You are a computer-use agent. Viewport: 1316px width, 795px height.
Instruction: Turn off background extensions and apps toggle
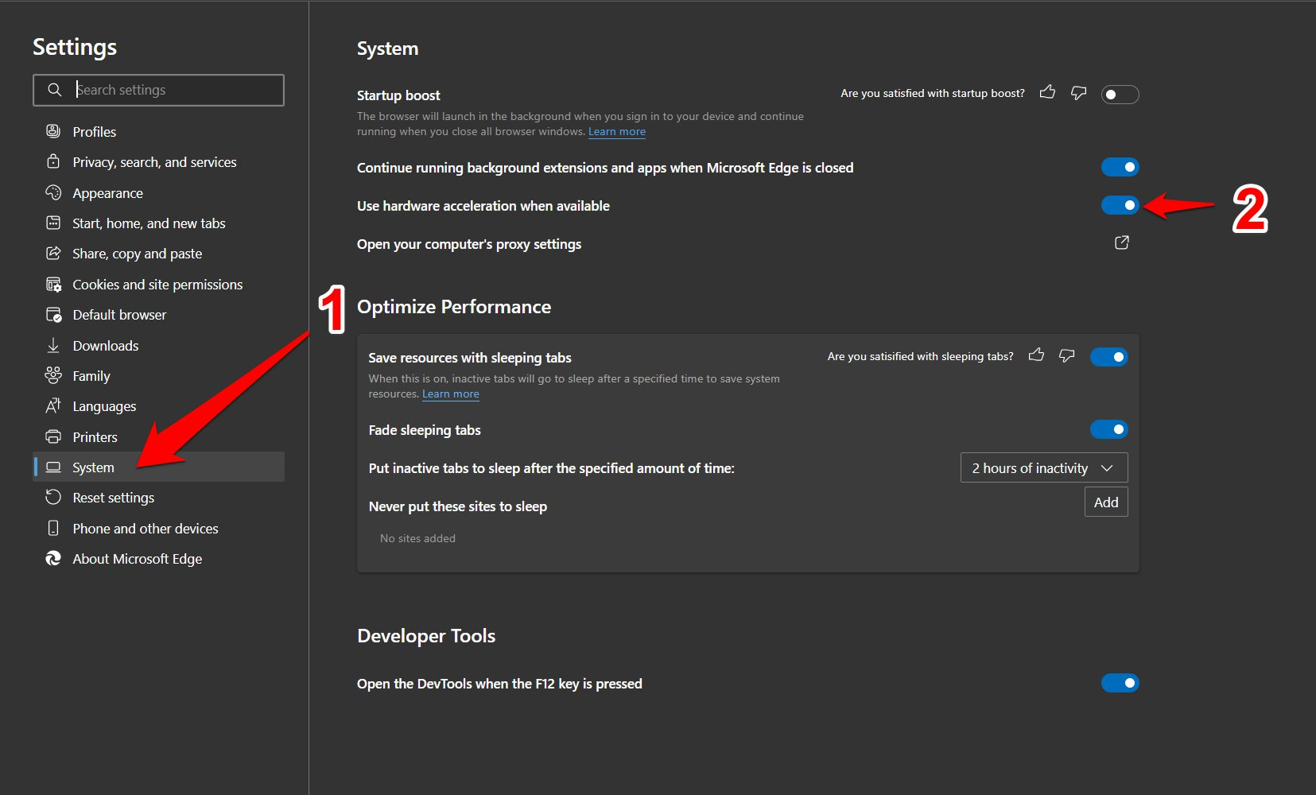coord(1120,167)
